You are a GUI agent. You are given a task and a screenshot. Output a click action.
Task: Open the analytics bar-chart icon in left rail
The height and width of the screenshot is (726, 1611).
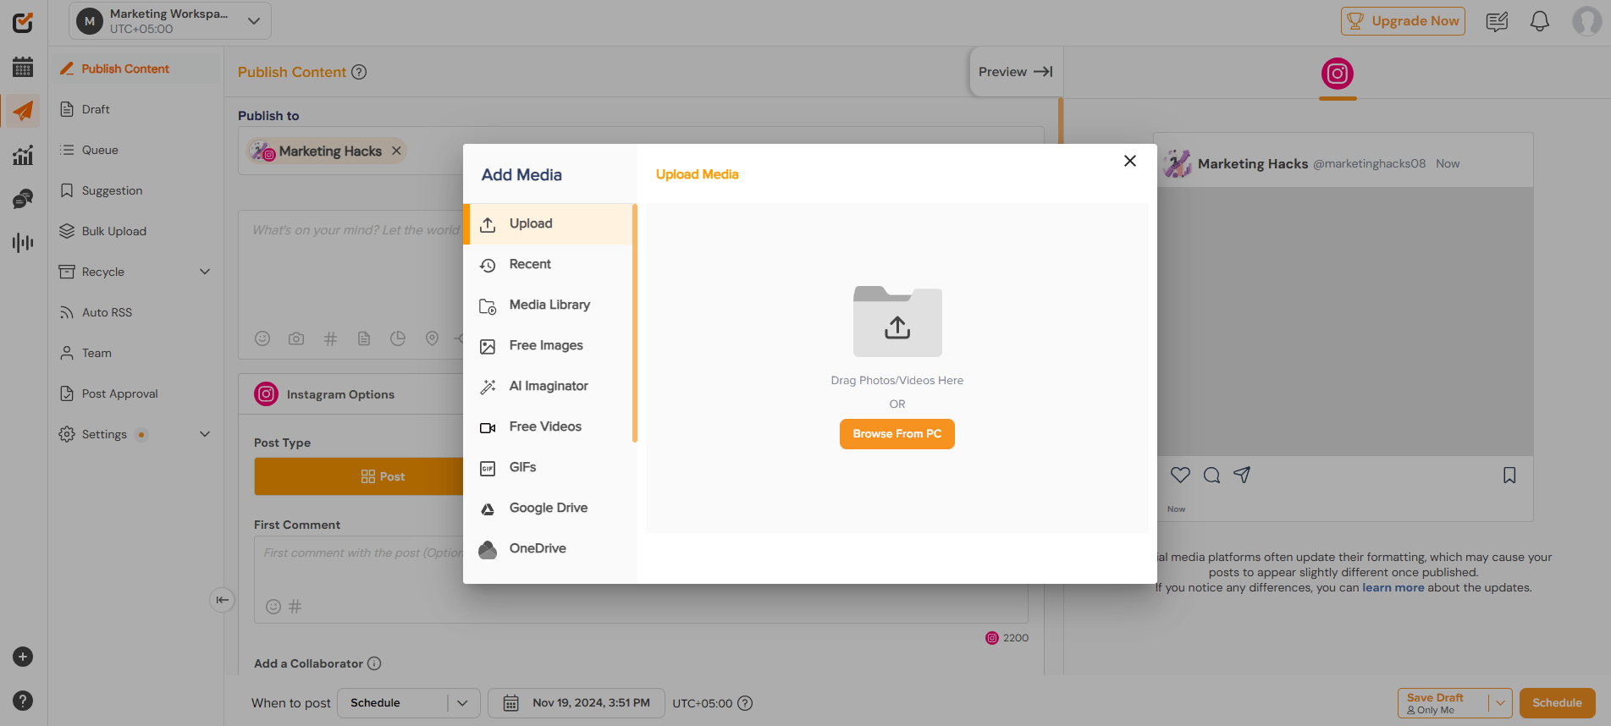(x=23, y=155)
